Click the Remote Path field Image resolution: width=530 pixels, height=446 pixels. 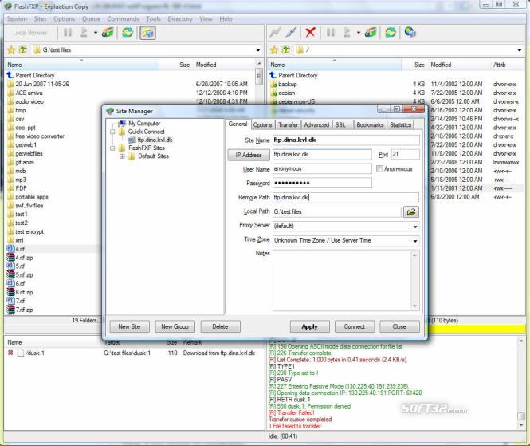pyautogui.click(x=345, y=197)
